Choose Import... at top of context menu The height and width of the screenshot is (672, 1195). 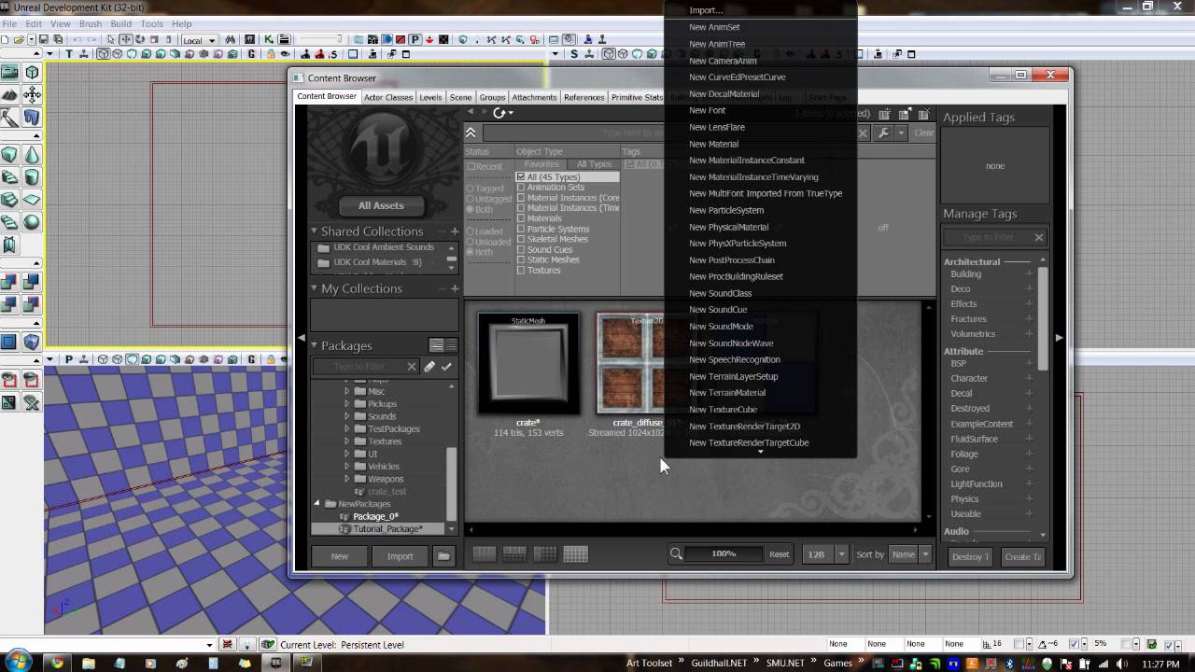706,10
